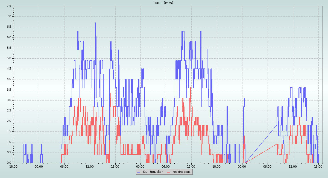Click the straight blue diagonal gap line
This screenshot has height=178, width=328.
pyautogui.click(x=261, y=144)
